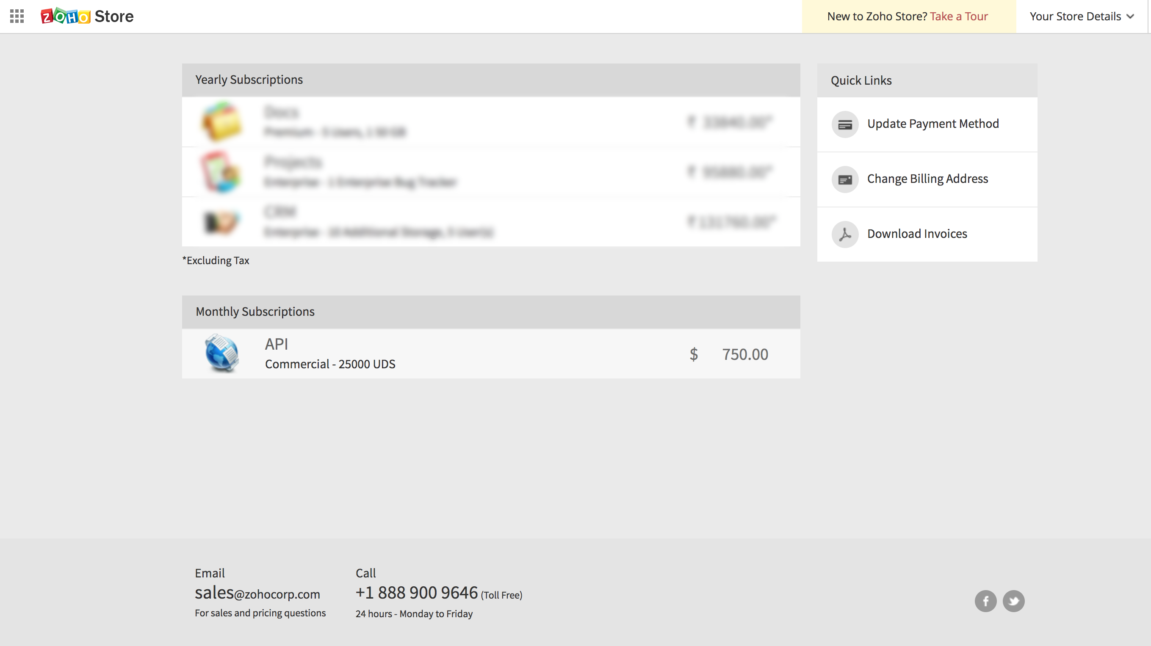The image size is (1151, 646).
Task: Expand the Your Store Details dropdown
Action: (x=1081, y=16)
